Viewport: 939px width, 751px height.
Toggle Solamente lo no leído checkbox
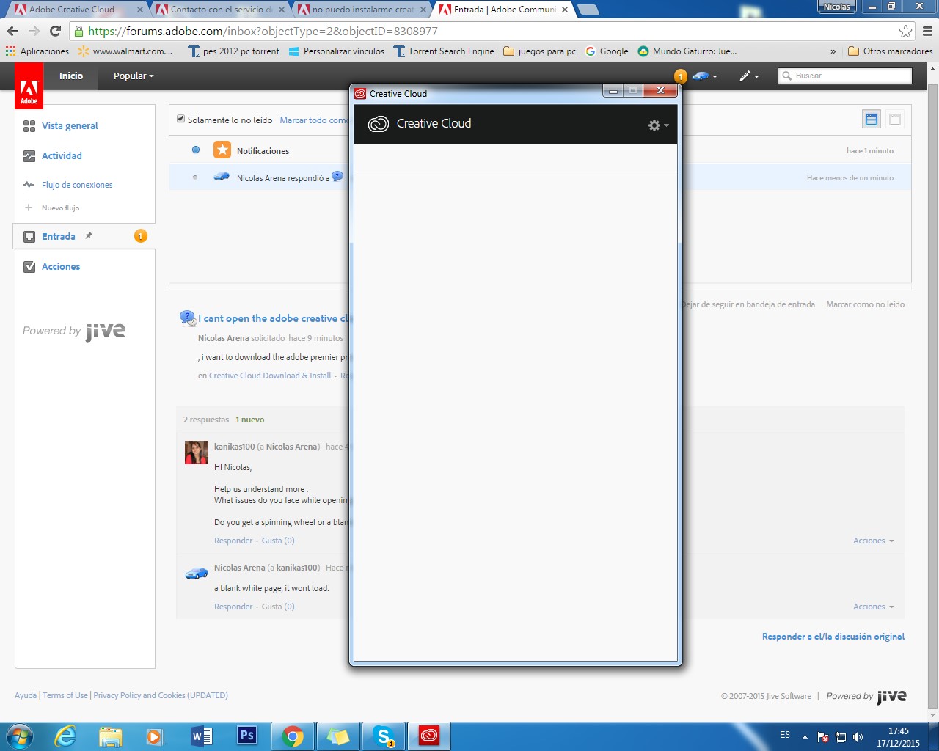pyautogui.click(x=180, y=119)
